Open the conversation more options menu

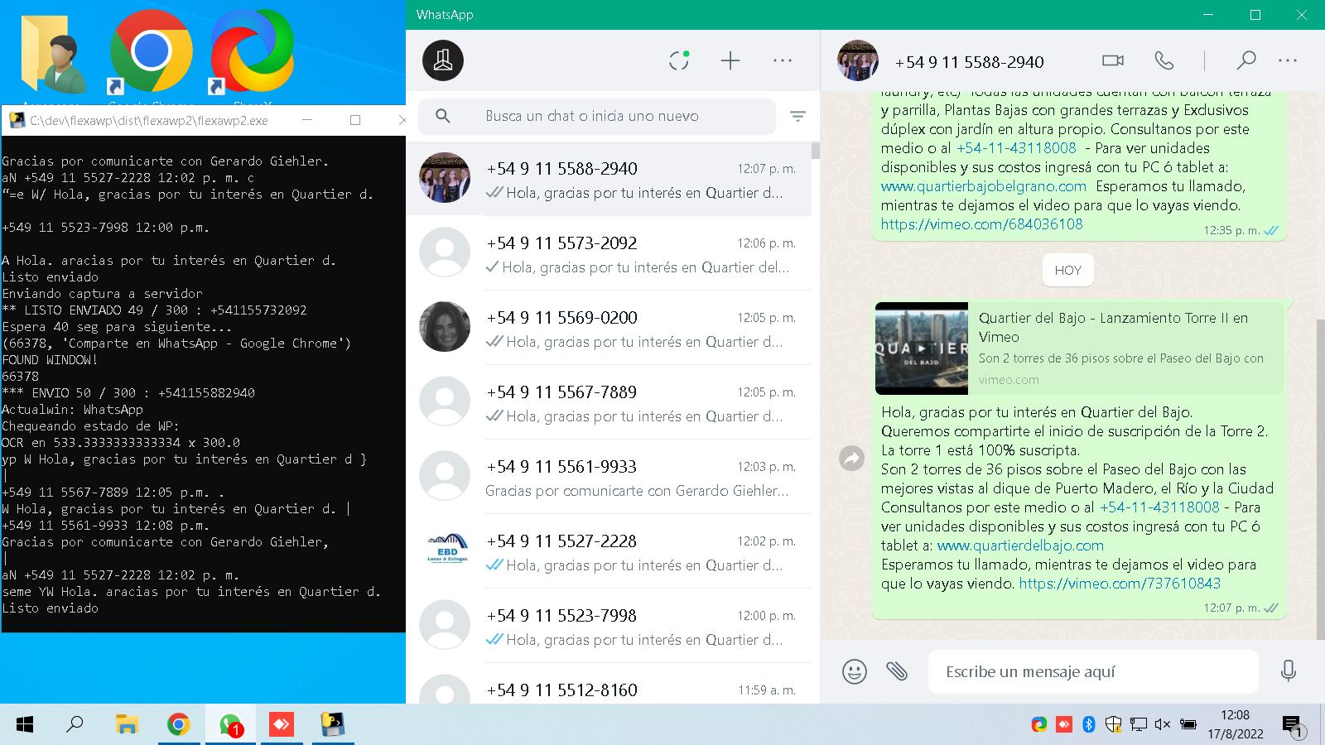click(1288, 60)
